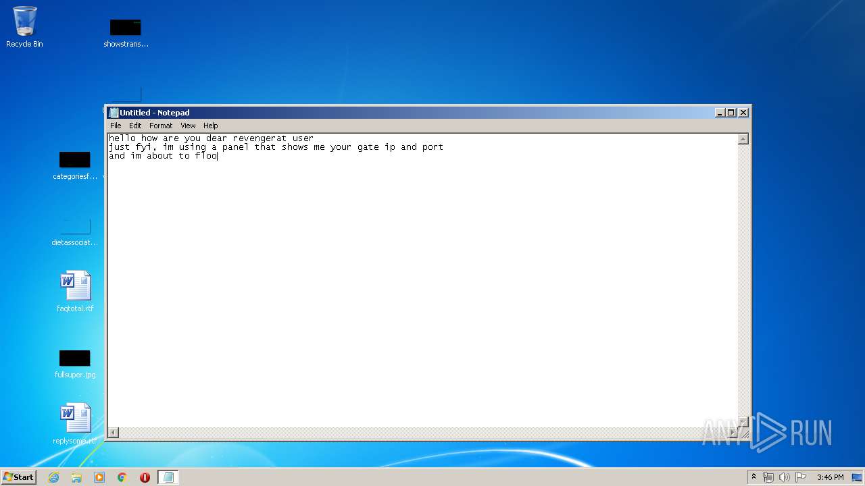
Task: Open the Windows Start menu
Action: click(x=19, y=477)
